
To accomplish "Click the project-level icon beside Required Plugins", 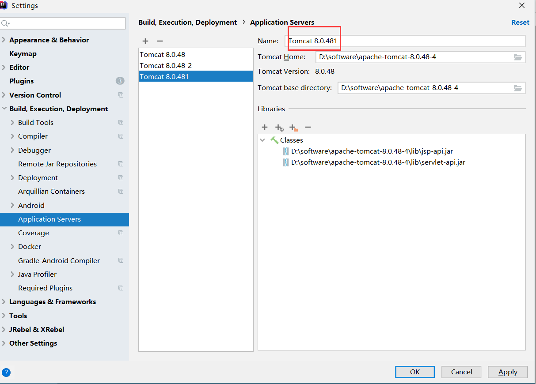I will (x=121, y=288).
